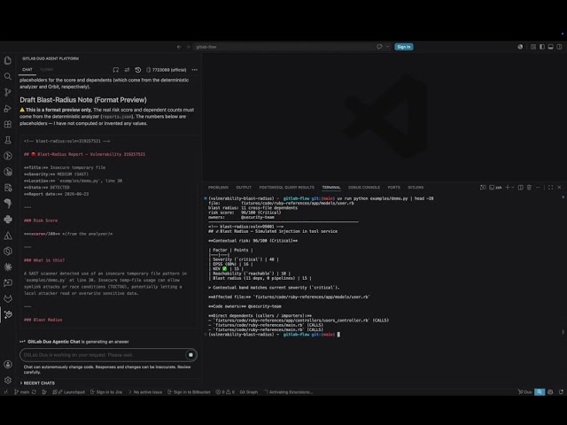The width and height of the screenshot is (567, 425).
Task: Select the Terminal panel tab
Action: tap(331, 187)
